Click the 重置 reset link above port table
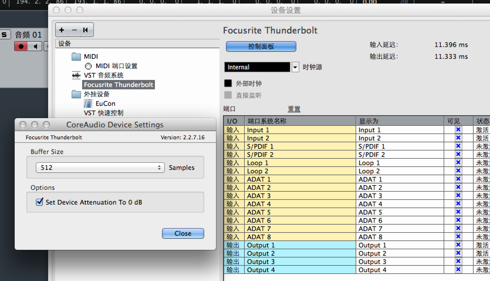Screen dimensions: 490x281 (x=294, y=109)
